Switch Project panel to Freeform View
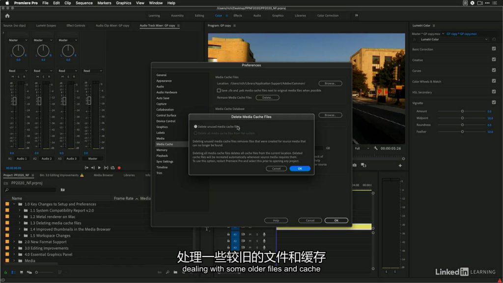This screenshot has height=283, width=503. tap(29, 272)
